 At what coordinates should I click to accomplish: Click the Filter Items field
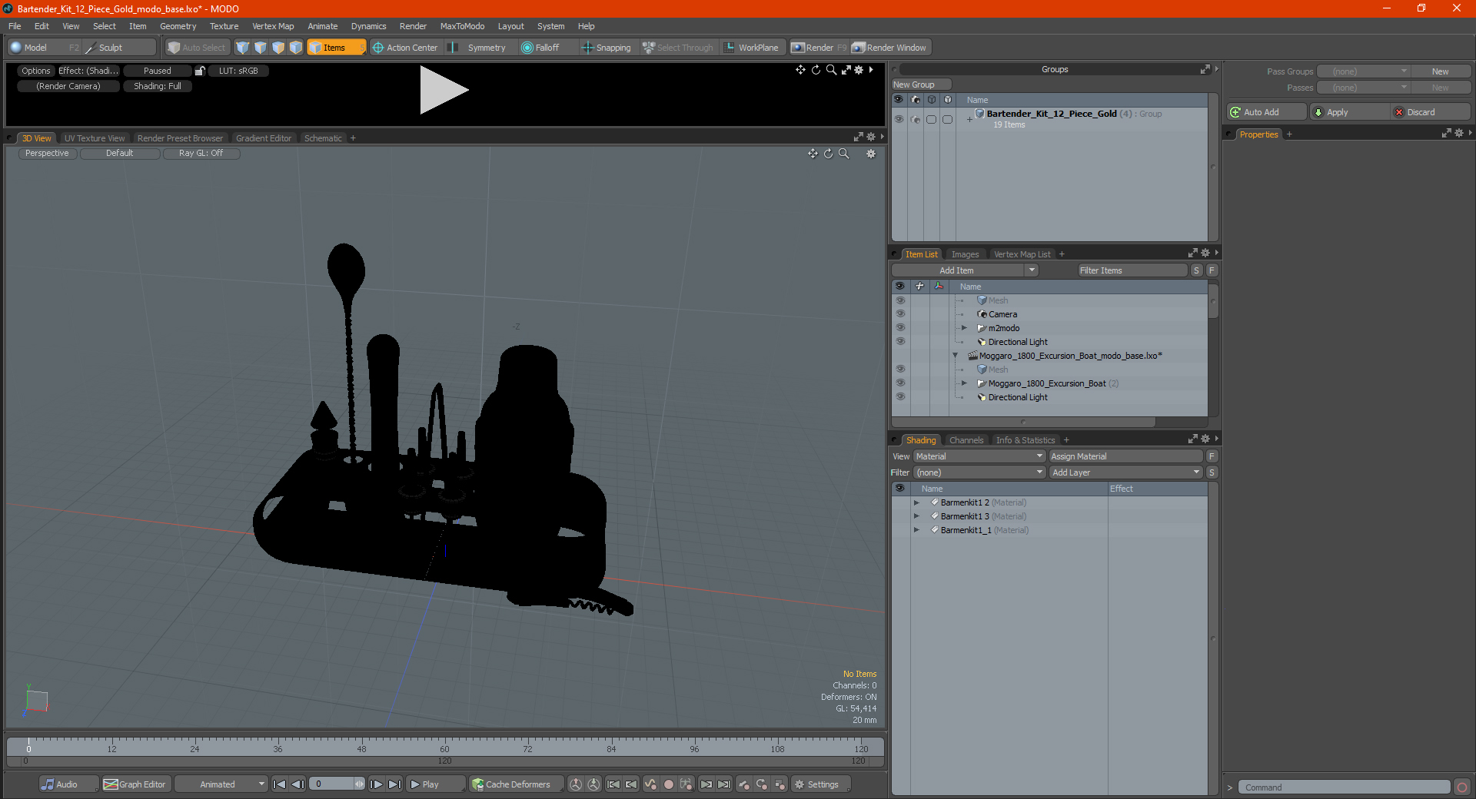1132,270
